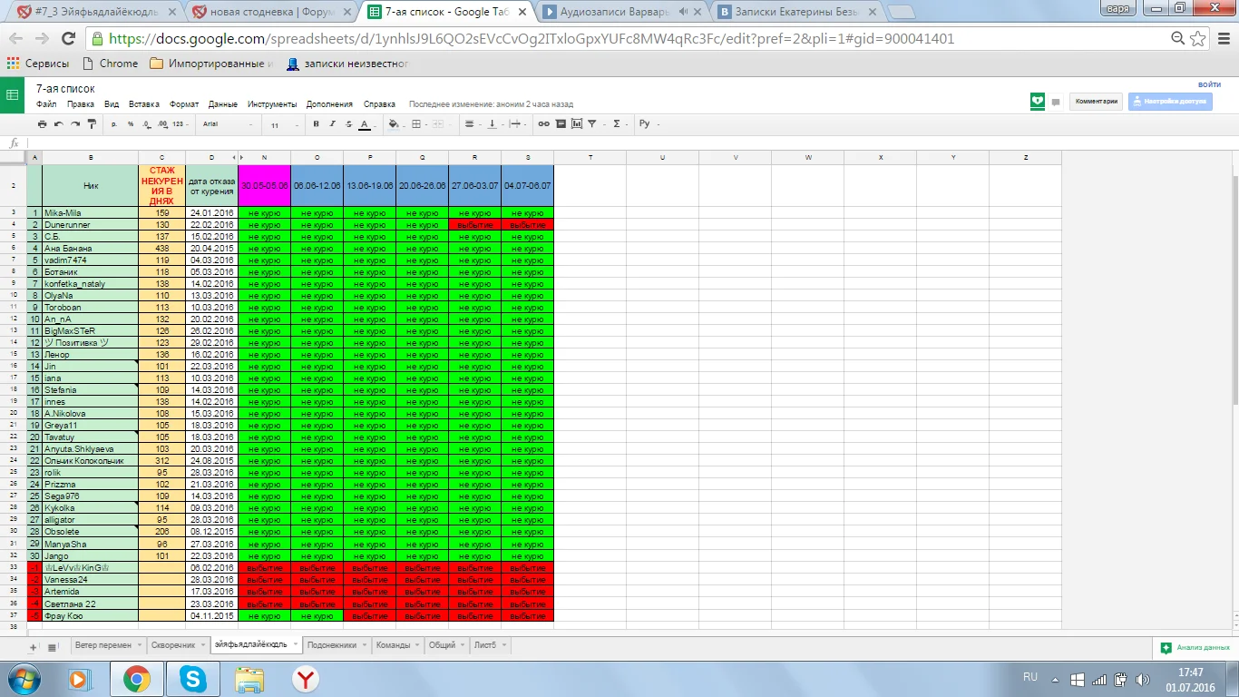Open the Вставка menu

click(144, 104)
